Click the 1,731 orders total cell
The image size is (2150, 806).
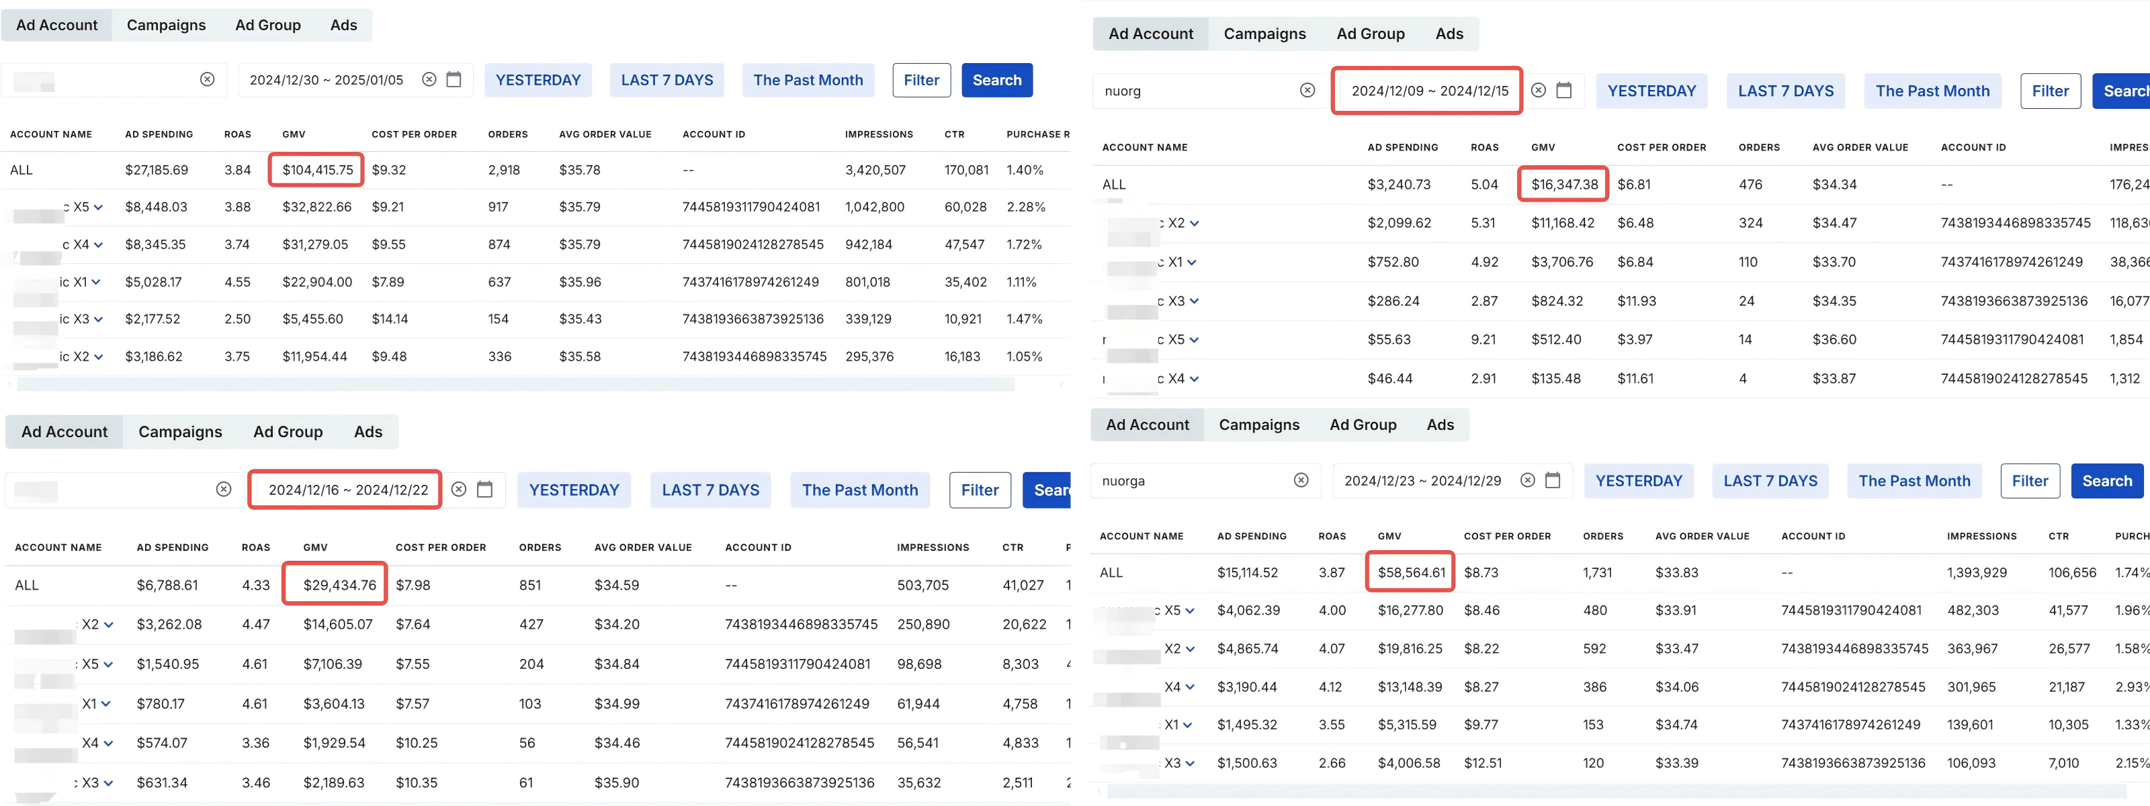tap(1598, 572)
